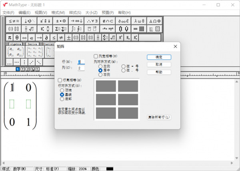Image resolution: width=240 pixels, height=171 pixels.
Task: Select 左侧 column alignment radio button
Action: (x=100, y=66)
